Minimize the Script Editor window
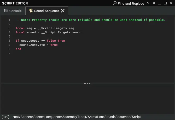The height and width of the screenshot is (120, 175). pos(160,3)
